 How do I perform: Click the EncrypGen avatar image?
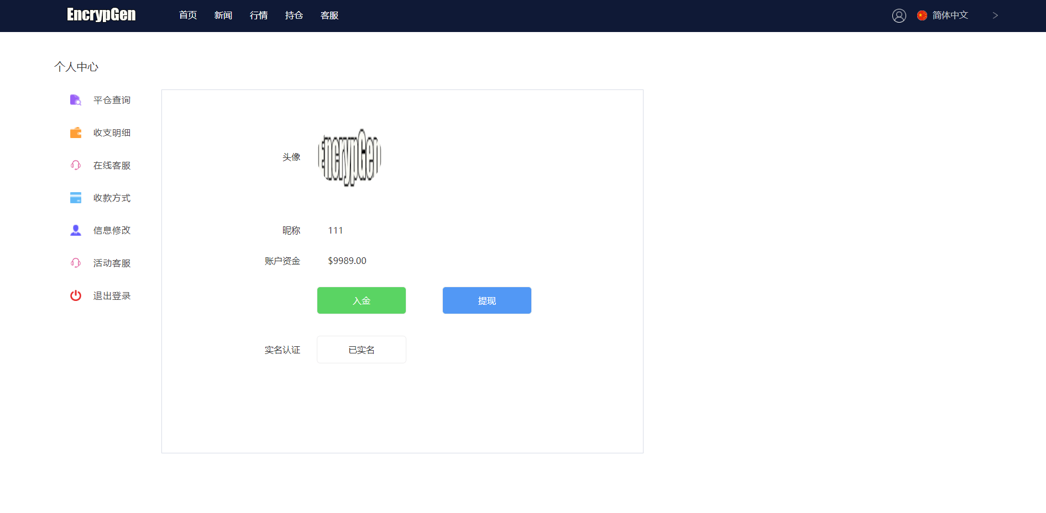tap(349, 157)
